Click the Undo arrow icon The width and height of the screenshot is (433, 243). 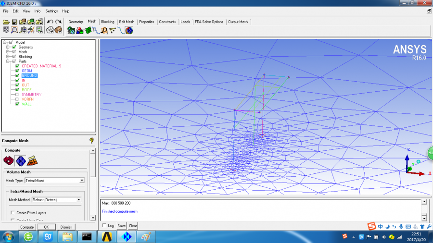point(50,22)
